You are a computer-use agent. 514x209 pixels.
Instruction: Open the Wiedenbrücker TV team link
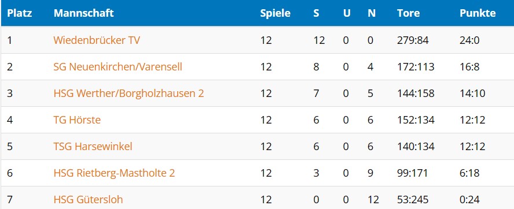(97, 40)
